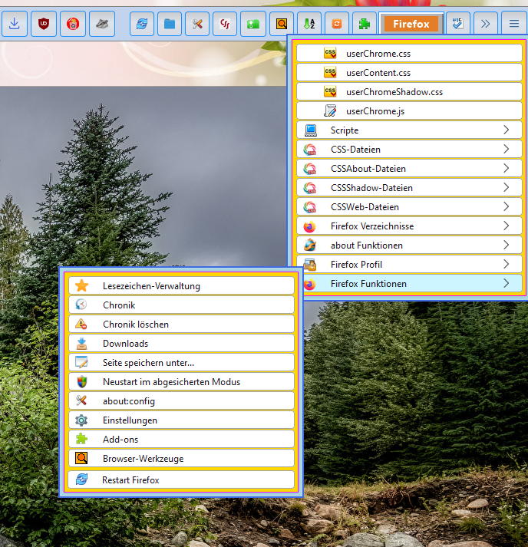Click the checkmark spelling toolbar icon

point(457,24)
